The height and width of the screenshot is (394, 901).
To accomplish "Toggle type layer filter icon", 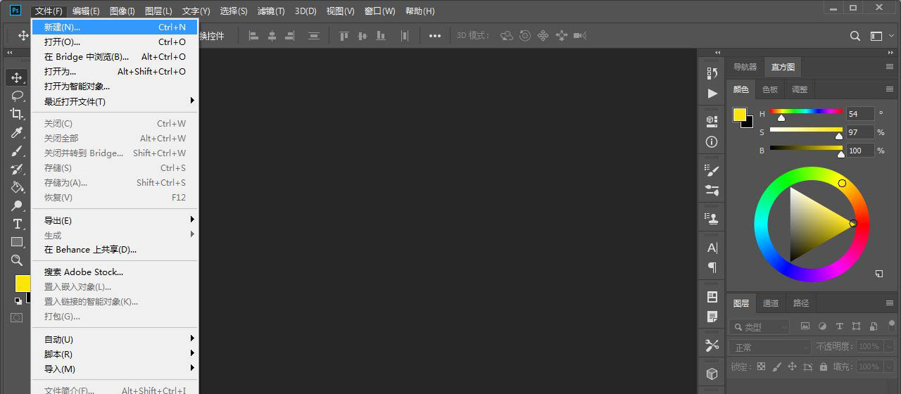I will click(x=839, y=326).
